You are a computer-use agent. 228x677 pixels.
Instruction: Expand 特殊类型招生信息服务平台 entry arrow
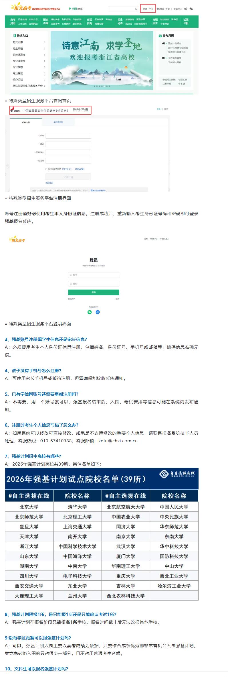[45, 86]
